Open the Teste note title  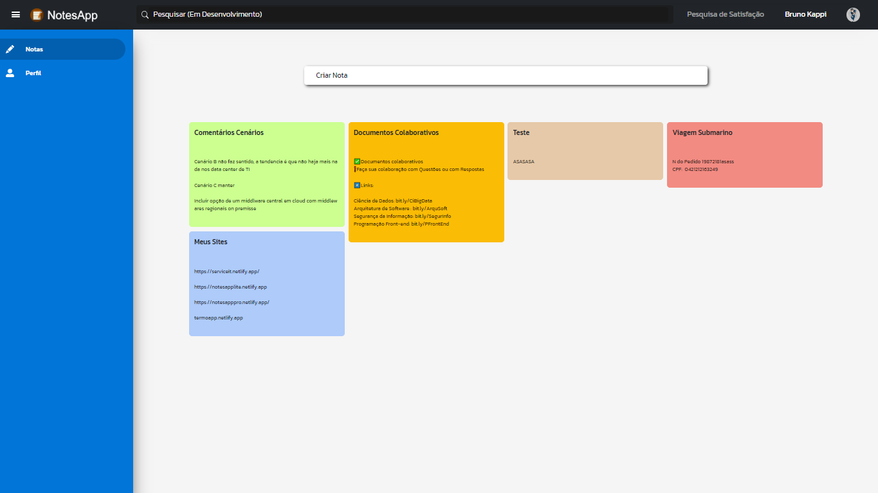[x=522, y=132]
